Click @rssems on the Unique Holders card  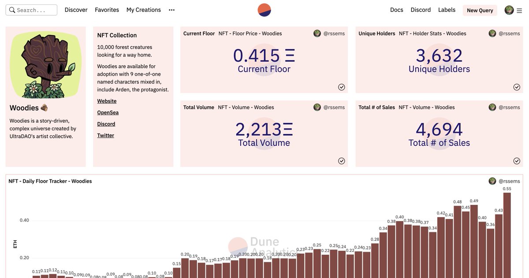(510, 33)
